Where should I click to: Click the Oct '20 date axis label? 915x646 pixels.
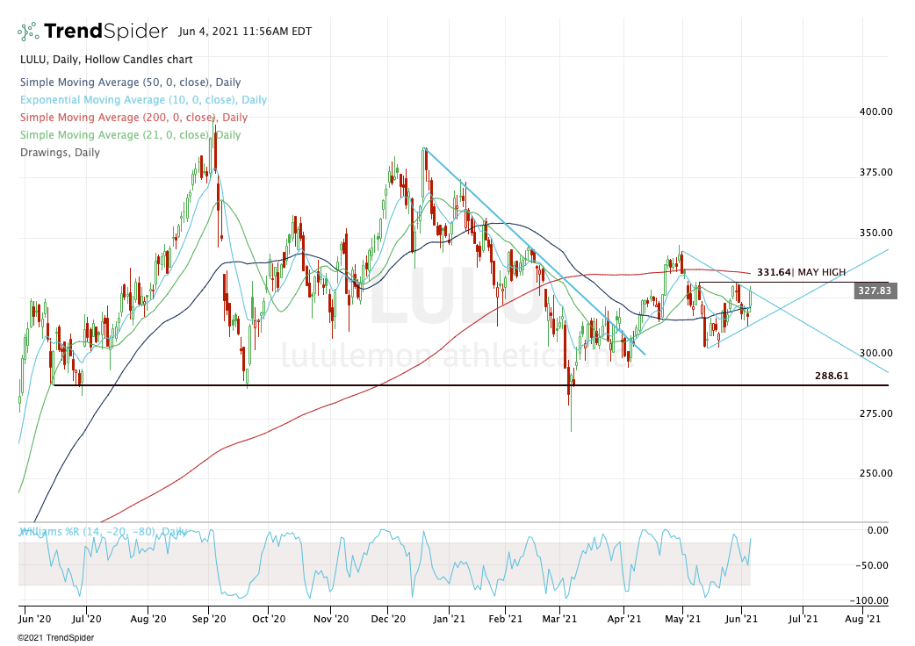(269, 619)
